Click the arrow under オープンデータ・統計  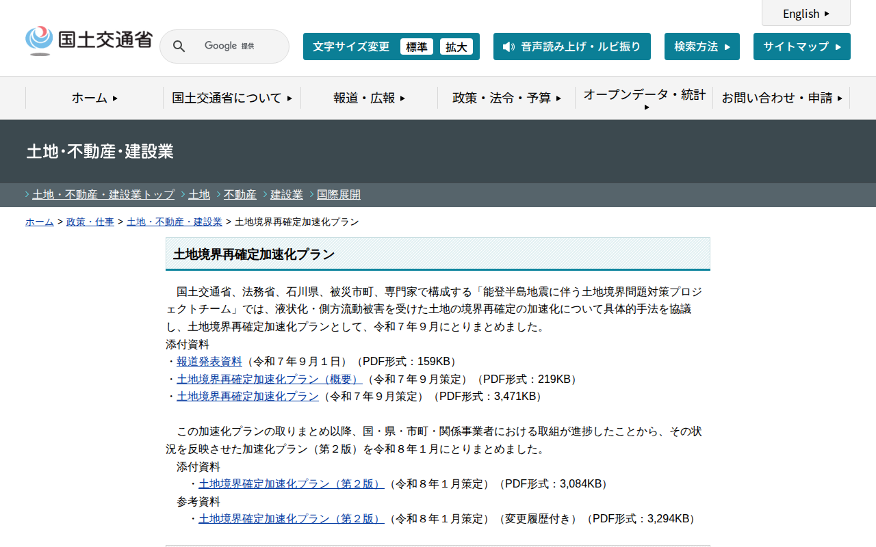(647, 107)
